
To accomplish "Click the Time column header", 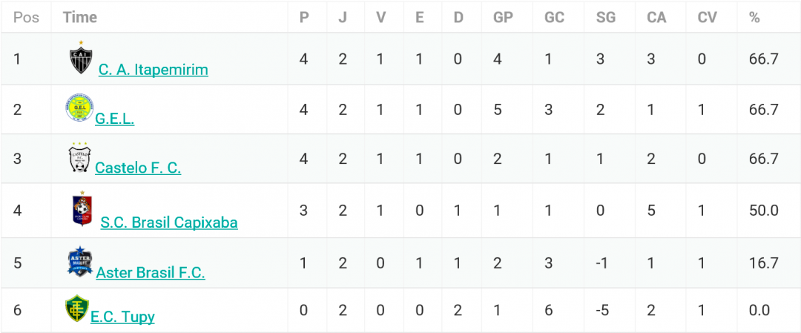I will (x=80, y=17).
